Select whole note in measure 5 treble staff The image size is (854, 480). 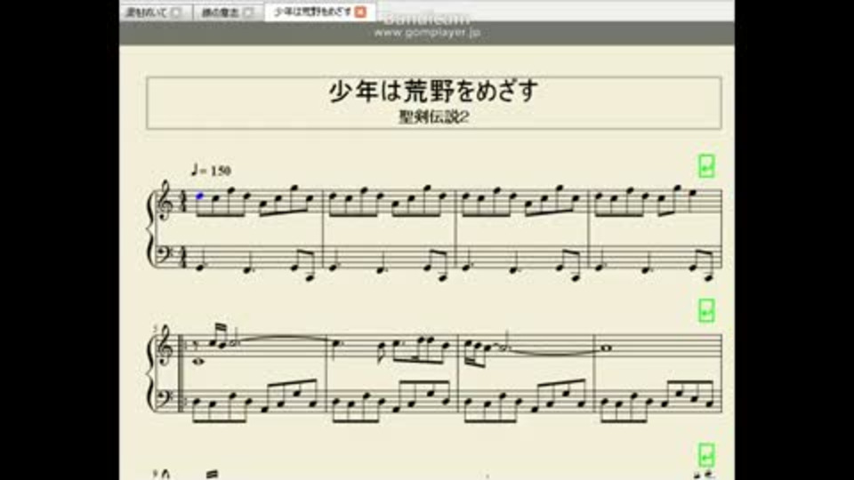click(x=198, y=360)
